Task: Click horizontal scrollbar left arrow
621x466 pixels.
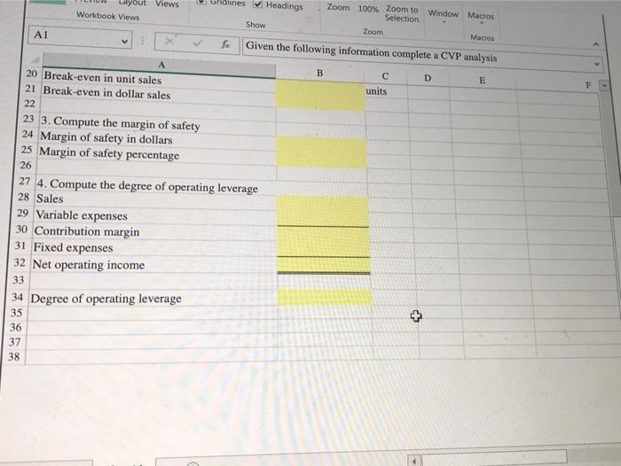Action: [414, 460]
